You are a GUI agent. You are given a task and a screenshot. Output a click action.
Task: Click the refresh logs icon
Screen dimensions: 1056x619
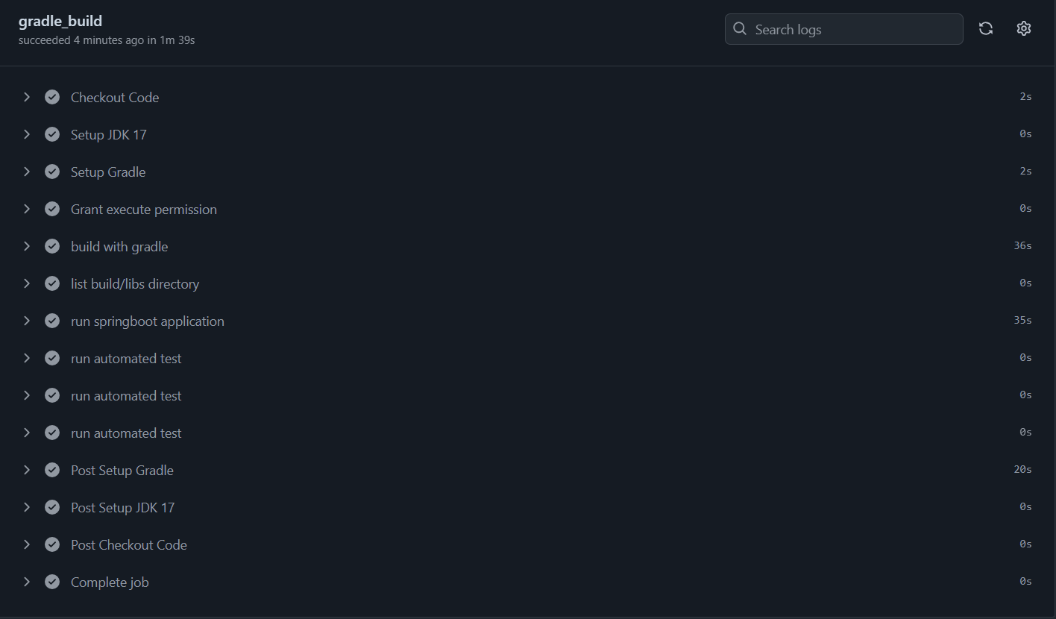coord(986,28)
